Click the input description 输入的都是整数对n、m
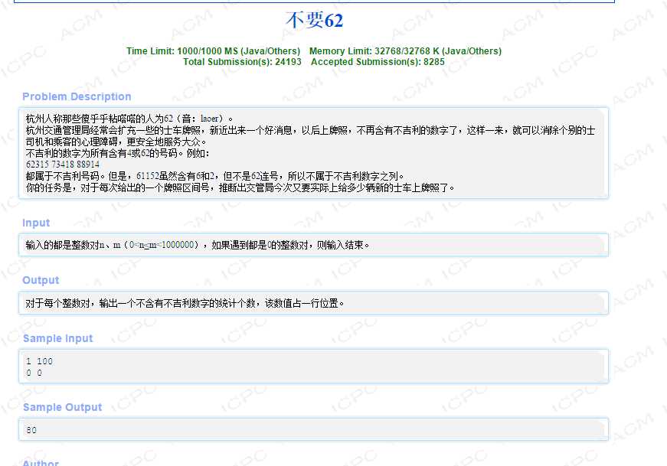 pyautogui.click(x=198, y=245)
